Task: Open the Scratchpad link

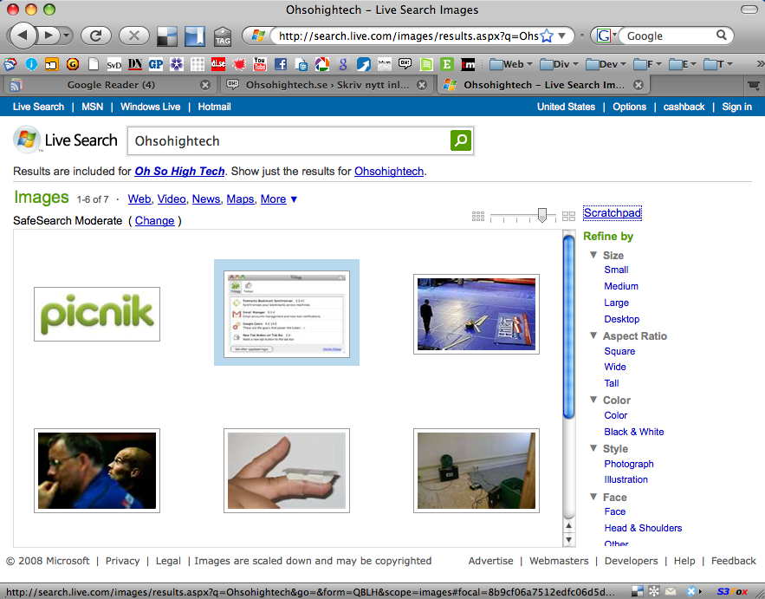Action: tap(613, 213)
